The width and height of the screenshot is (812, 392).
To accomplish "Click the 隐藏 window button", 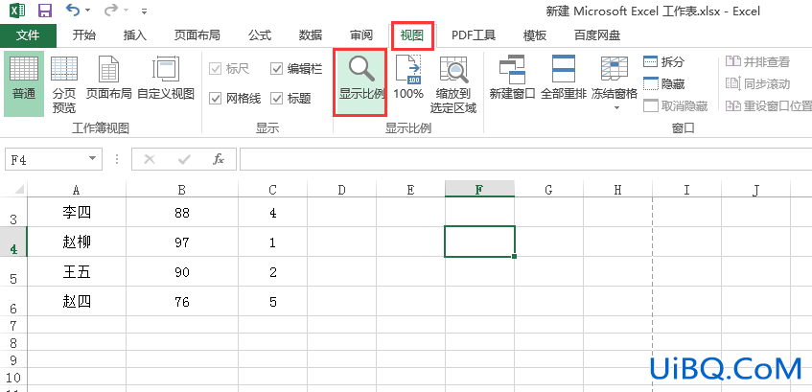I will tap(664, 83).
